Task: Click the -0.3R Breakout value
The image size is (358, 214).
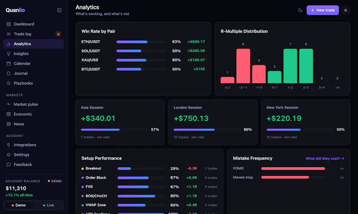Action: click(192, 168)
